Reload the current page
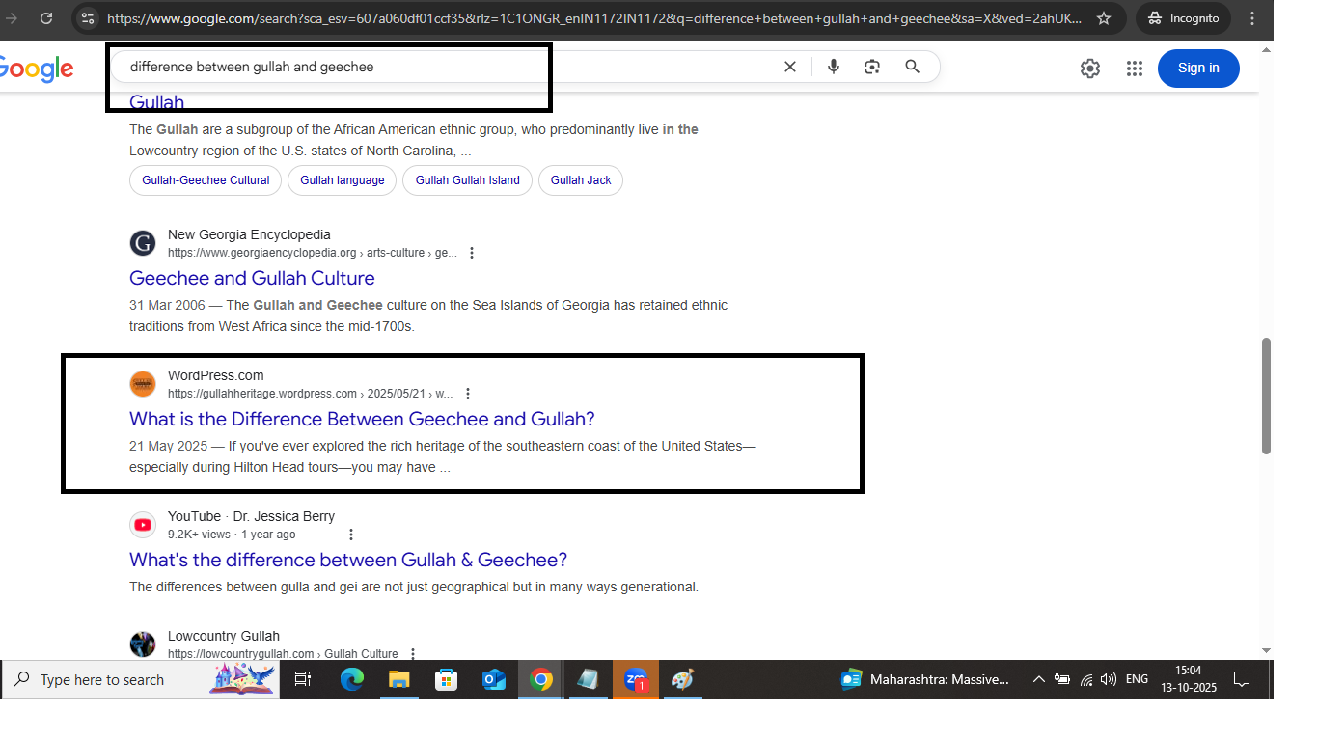 pyautogui.click(x=45, y=16)
